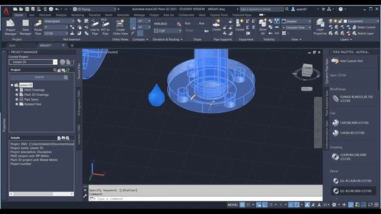Open the Annotate ribbon tab
This screenshot has height=214, width=381.
[x=123, y=15]
